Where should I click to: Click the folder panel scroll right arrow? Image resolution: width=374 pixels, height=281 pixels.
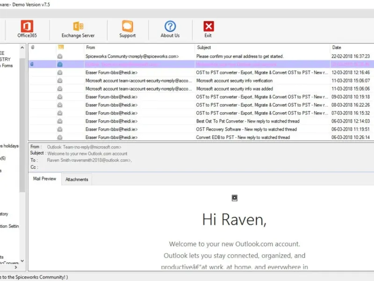click(16, 267)
